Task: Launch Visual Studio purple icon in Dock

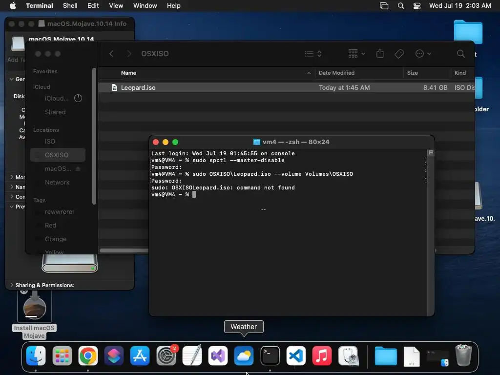Action: click(218, 355)
